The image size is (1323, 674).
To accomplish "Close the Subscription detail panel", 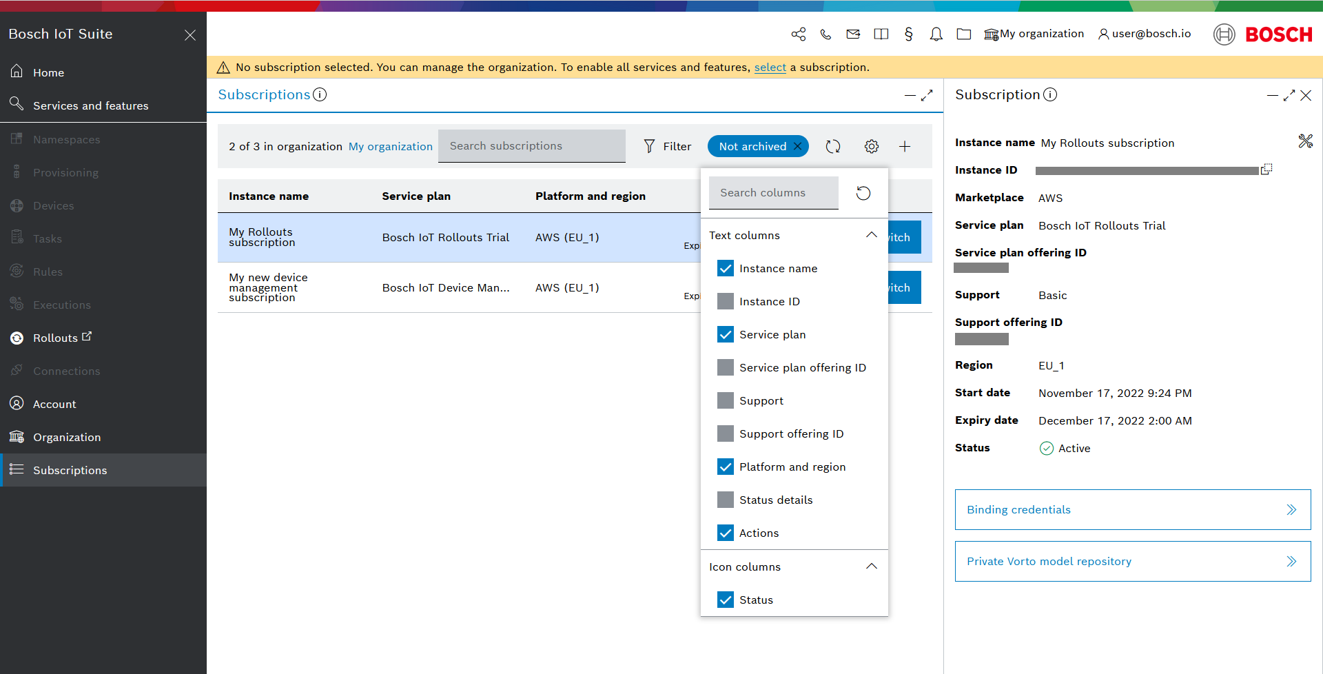I will pyautogui.click(x=1306, y=95).
